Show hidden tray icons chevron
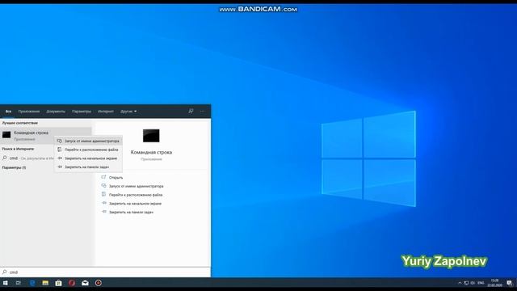Screen dimensions: 517x291 point(460,283)
